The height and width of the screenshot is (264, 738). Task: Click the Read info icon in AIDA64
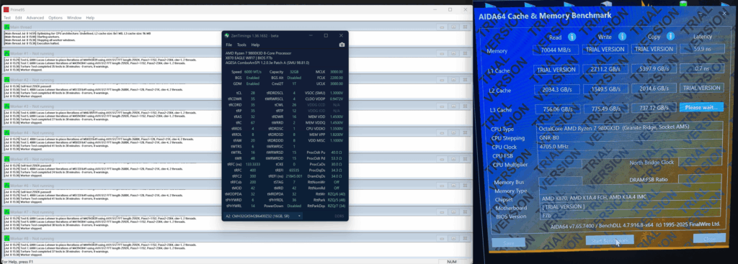[572, 37]
